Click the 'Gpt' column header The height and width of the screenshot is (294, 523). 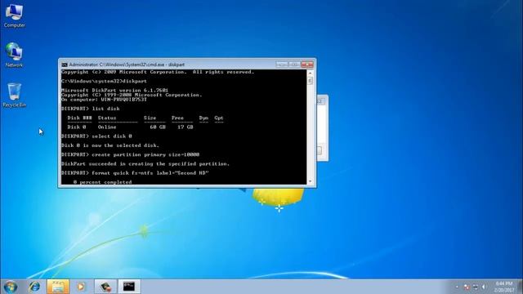[x=219, y=118]
